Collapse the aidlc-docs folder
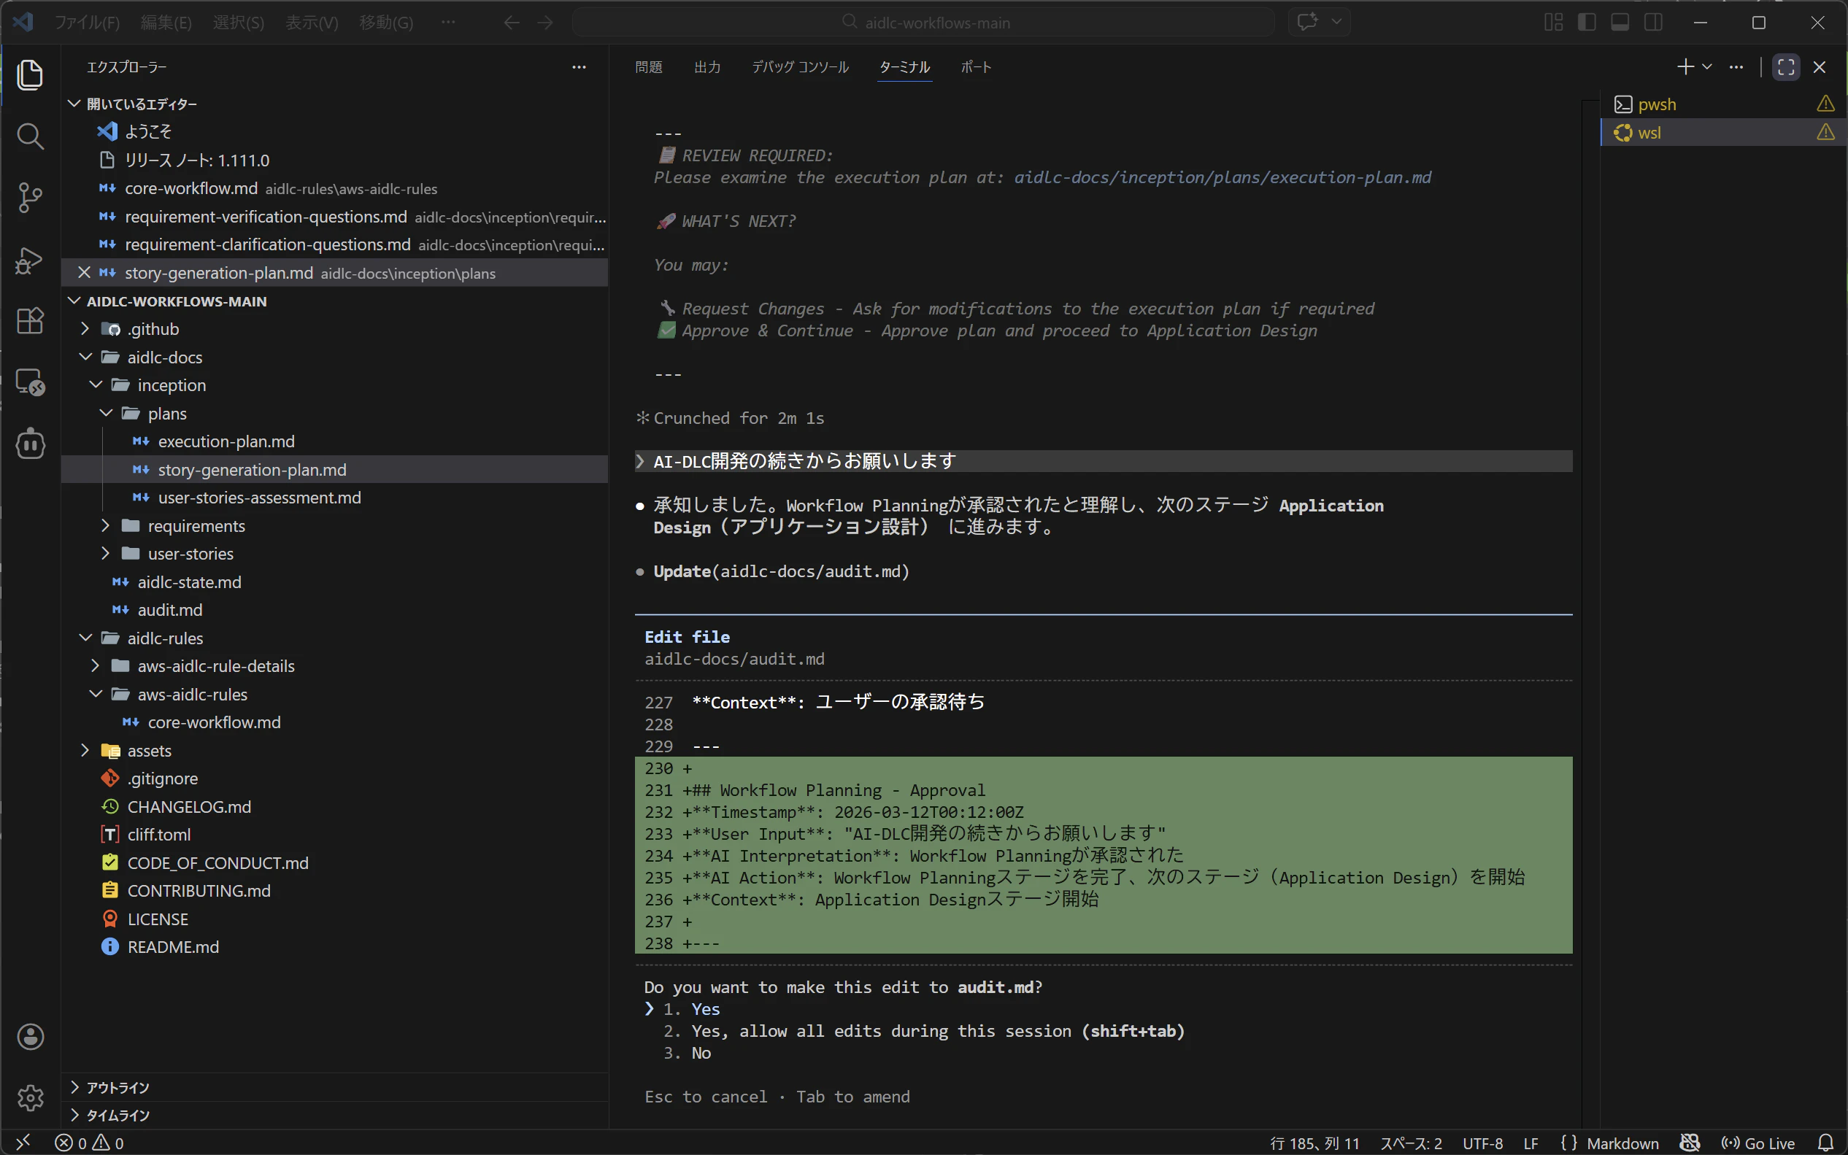 click(85, 358)
